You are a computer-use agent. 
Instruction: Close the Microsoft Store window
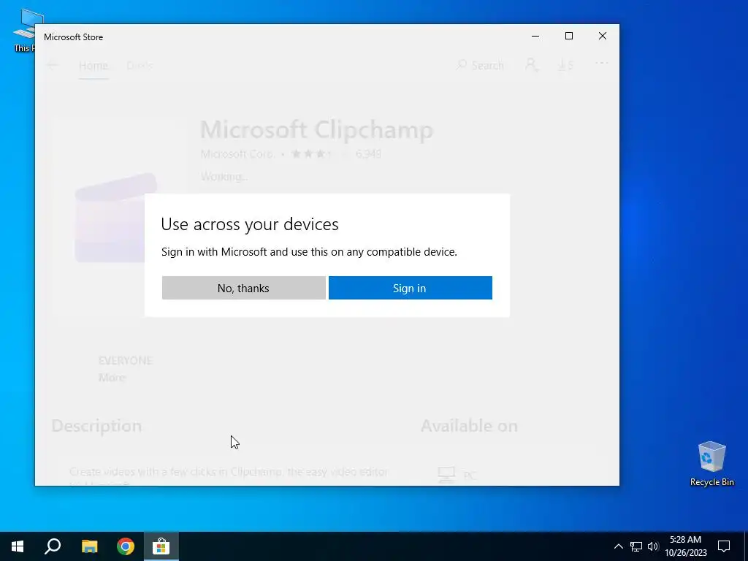point(603,37)
